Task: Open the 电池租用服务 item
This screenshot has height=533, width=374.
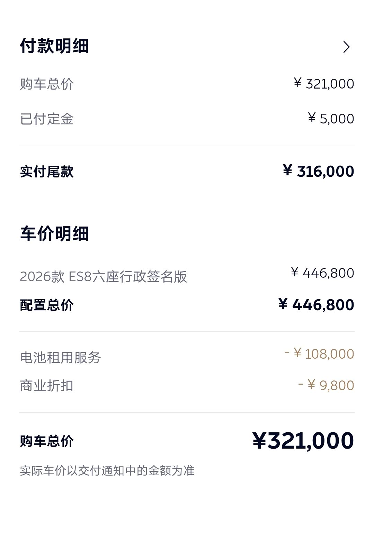Action: click(60, 358)
